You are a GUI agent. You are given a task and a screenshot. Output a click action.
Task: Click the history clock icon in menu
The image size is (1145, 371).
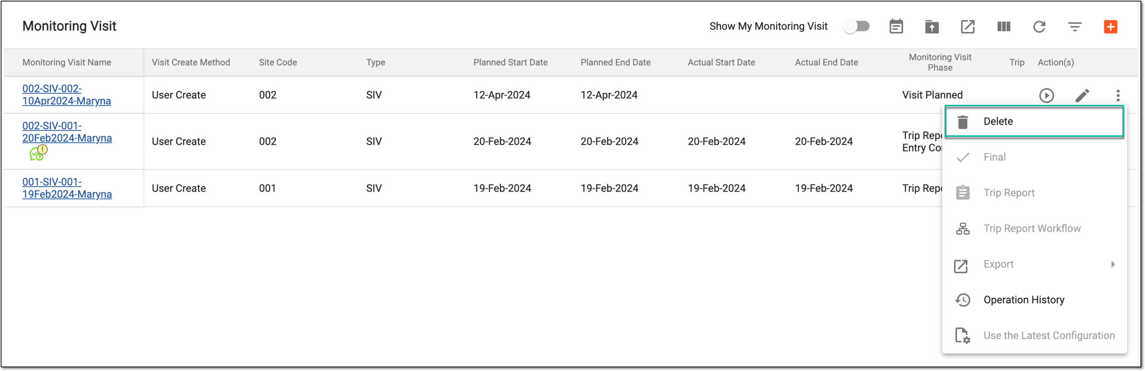[963, 300]
